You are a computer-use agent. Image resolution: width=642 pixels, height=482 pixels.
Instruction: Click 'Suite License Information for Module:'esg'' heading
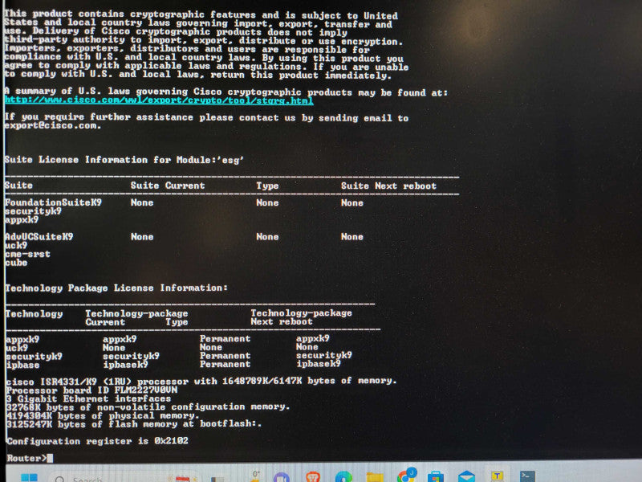pyautogui.click(x=124, y=160)
